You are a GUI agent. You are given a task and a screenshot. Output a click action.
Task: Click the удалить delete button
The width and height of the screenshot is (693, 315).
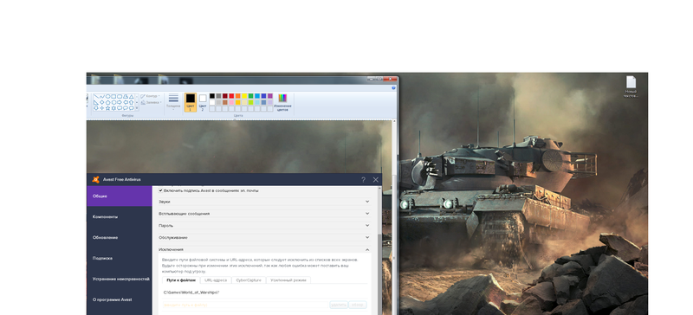(x=339, y=305)
